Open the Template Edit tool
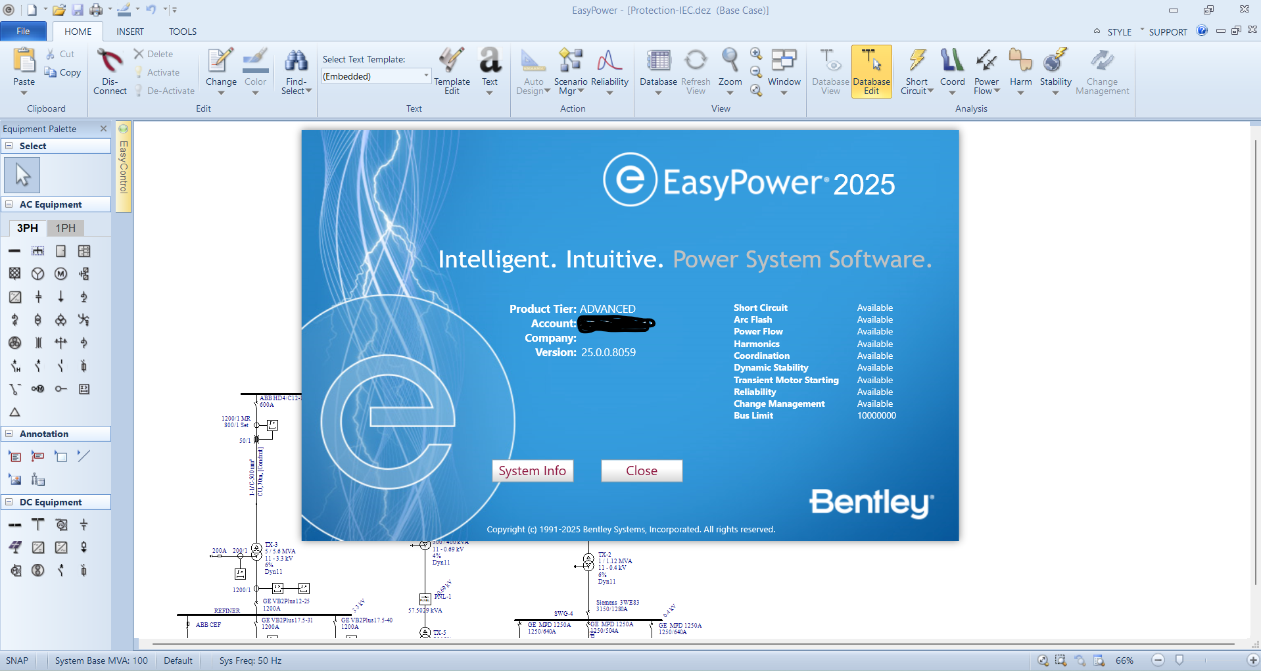Viewport: 1261px width, 671px height. click(452, 61)
